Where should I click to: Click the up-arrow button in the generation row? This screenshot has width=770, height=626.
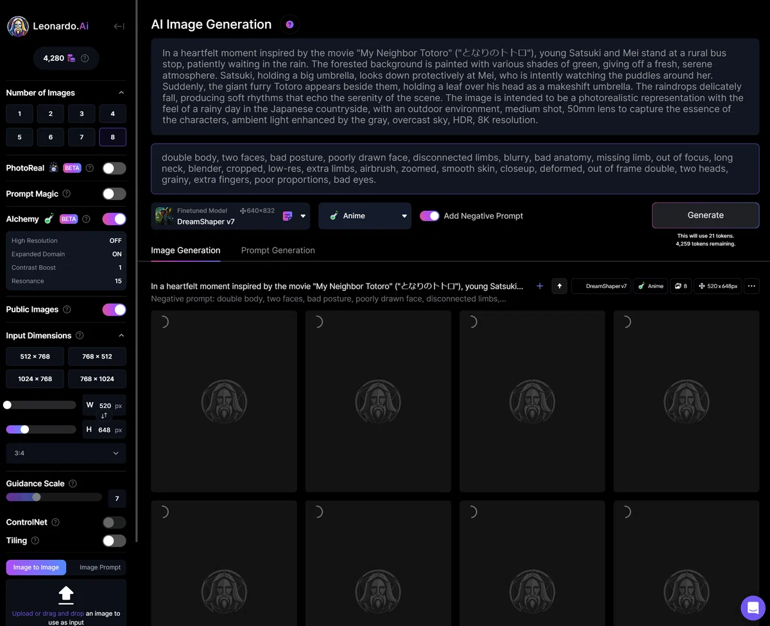(560, 286)
